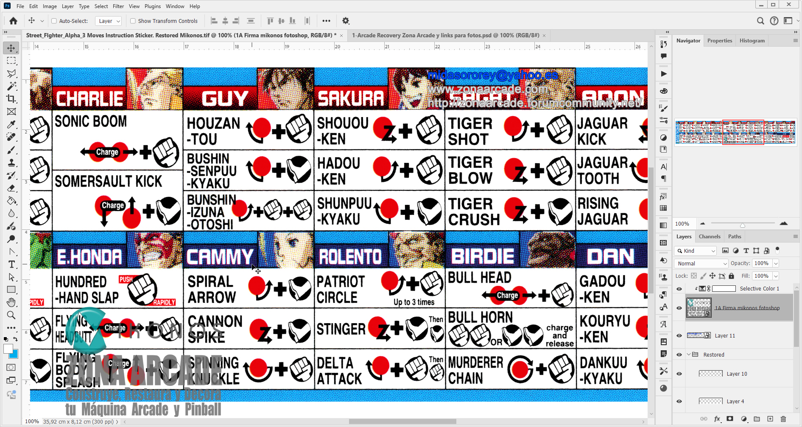This screenshot has height=427, width=802.
Task: Open the Normal blend mode dropdown
Action: 701,263
